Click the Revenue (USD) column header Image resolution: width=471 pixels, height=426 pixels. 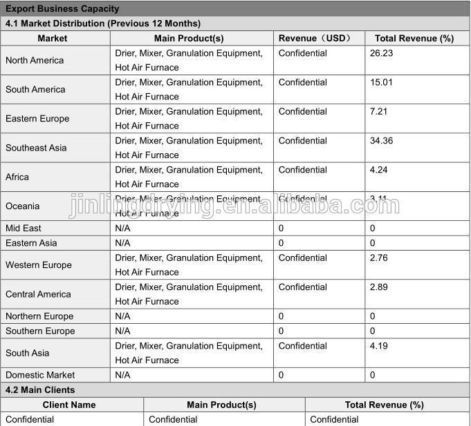click(315, 38)
